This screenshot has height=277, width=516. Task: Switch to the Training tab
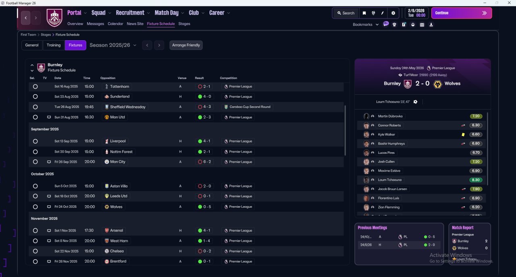[54, 45]
